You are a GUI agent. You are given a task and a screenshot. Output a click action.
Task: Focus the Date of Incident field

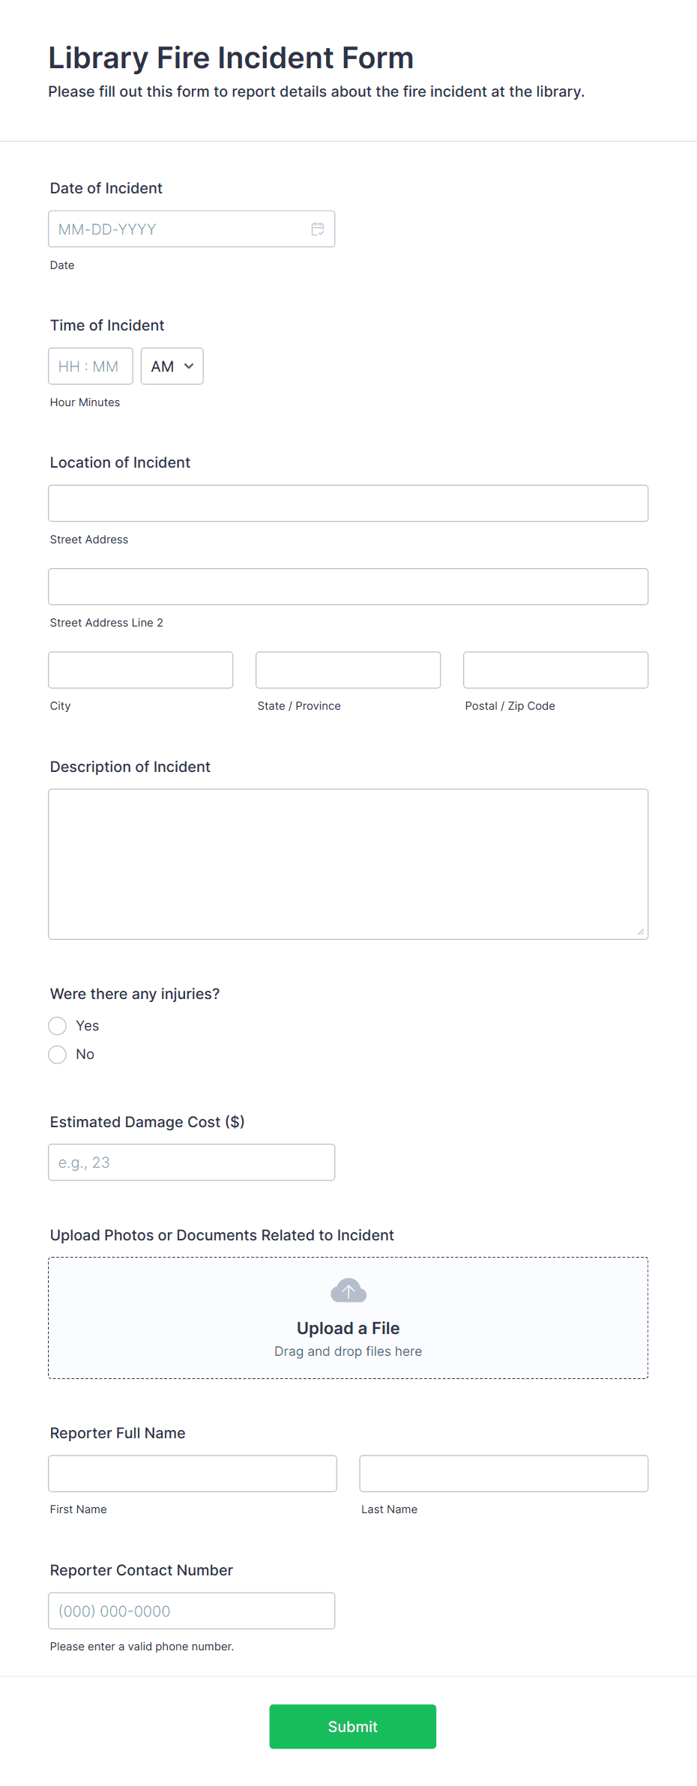(x=192, y=229)
